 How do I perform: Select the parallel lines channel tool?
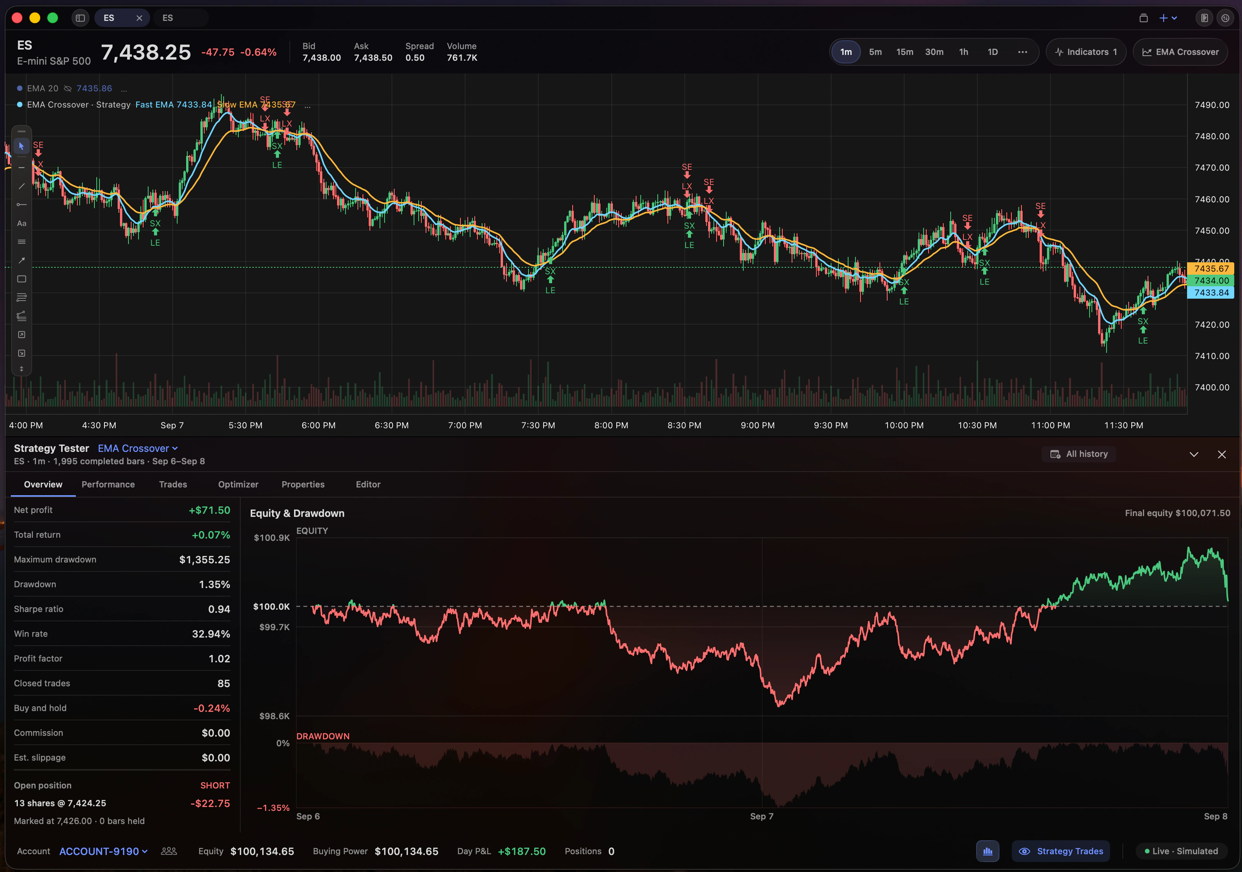22,242
